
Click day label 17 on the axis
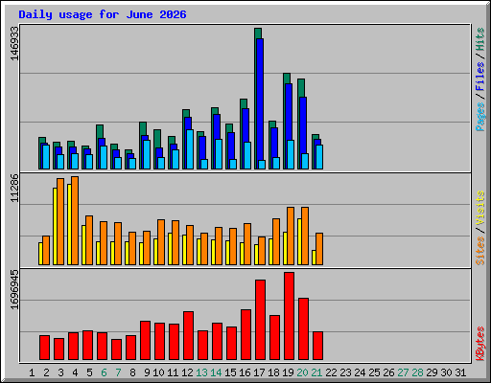259,372
